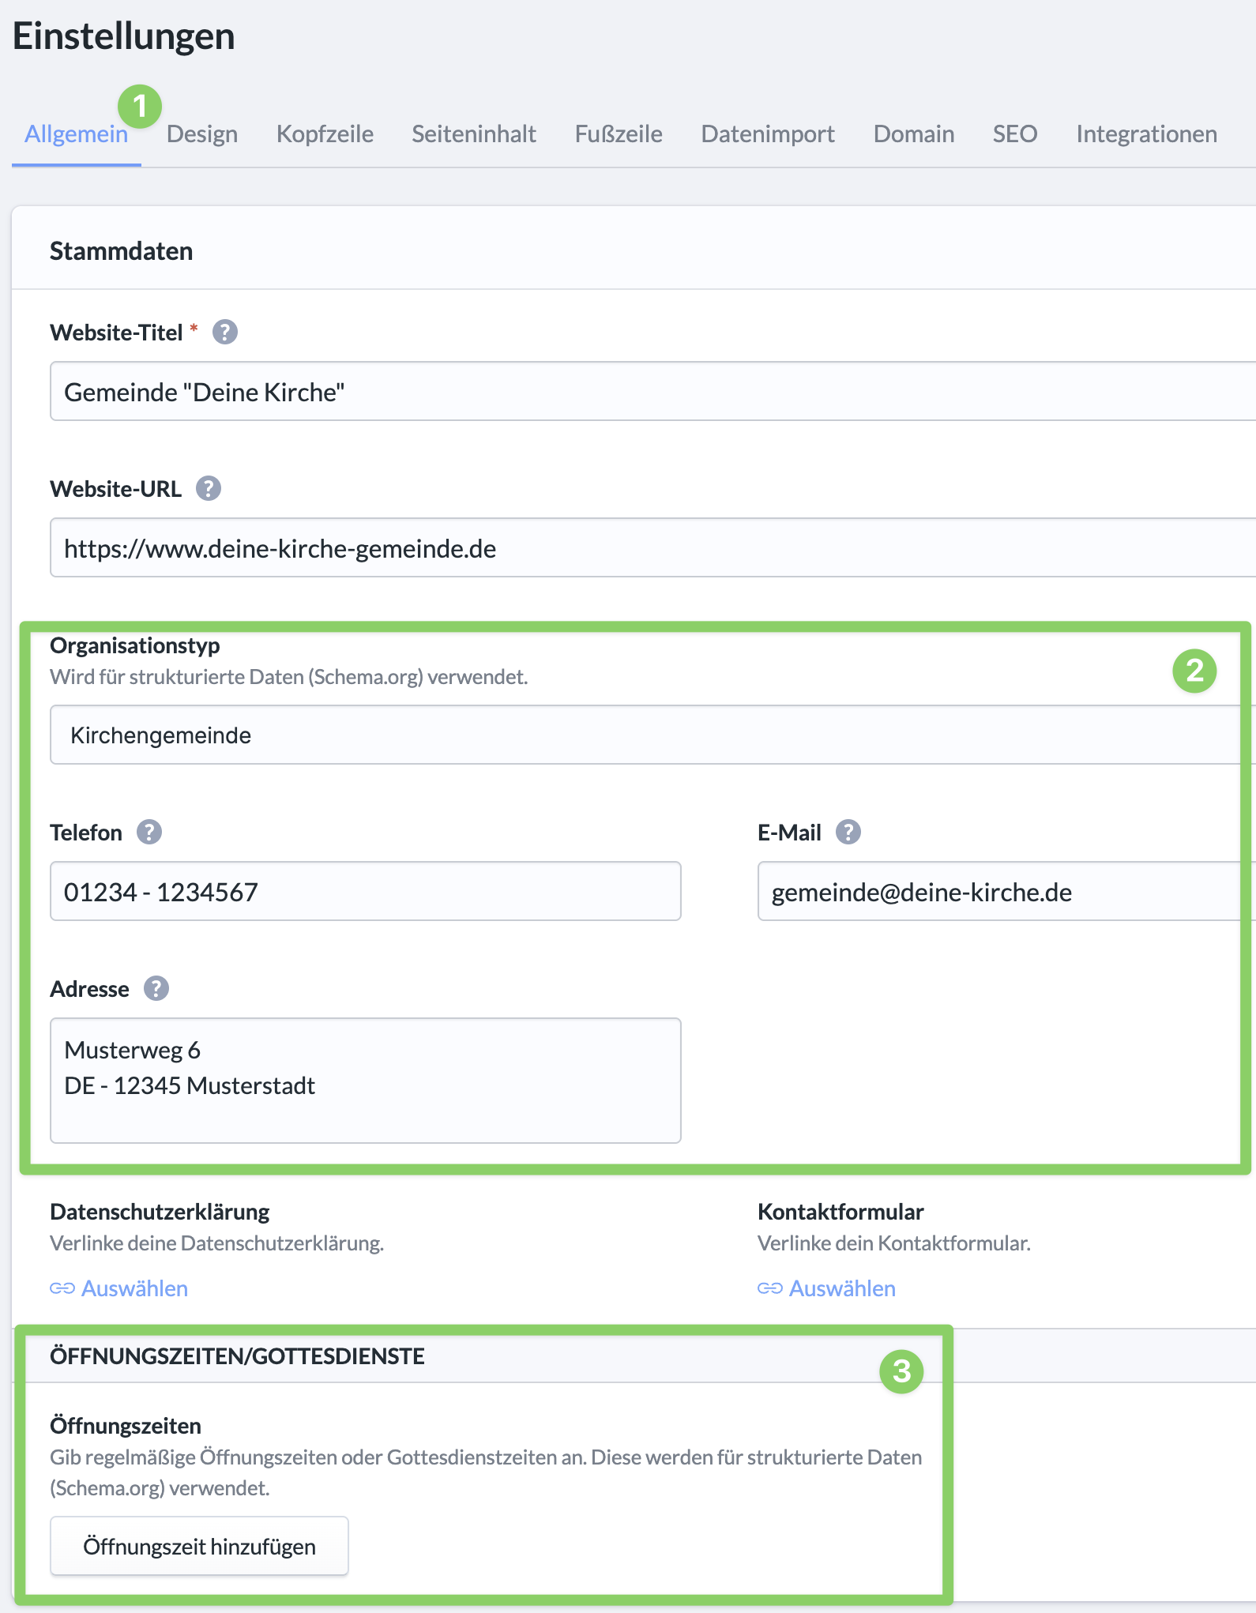Click the Adresse help question mark icon
1256x1613 pixels.
[x=156, y=988]
